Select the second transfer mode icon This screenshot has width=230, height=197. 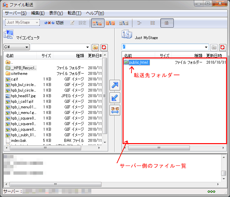click(x=110, y=23)
